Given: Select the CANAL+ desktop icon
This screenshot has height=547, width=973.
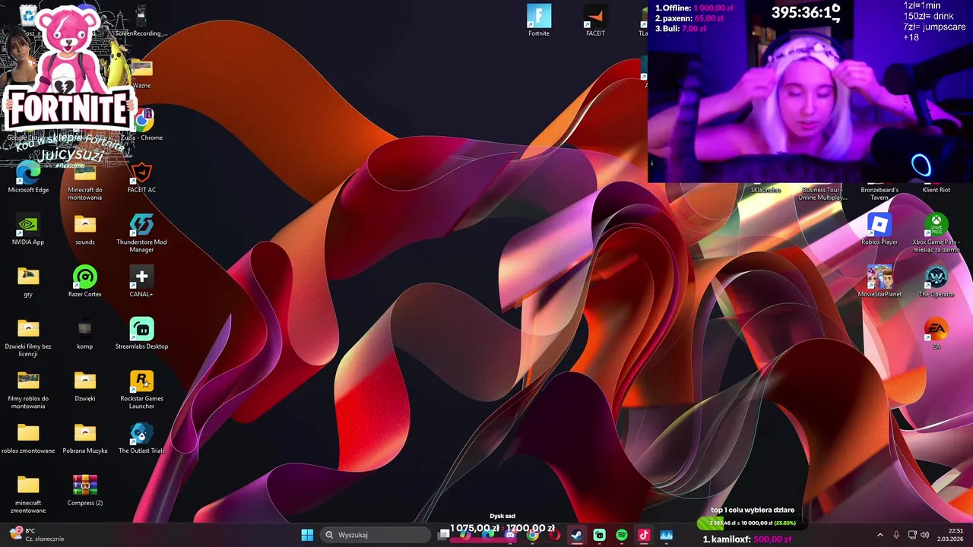Looking at the screenshot, I should pyautogui.click(x=141, y=282).
